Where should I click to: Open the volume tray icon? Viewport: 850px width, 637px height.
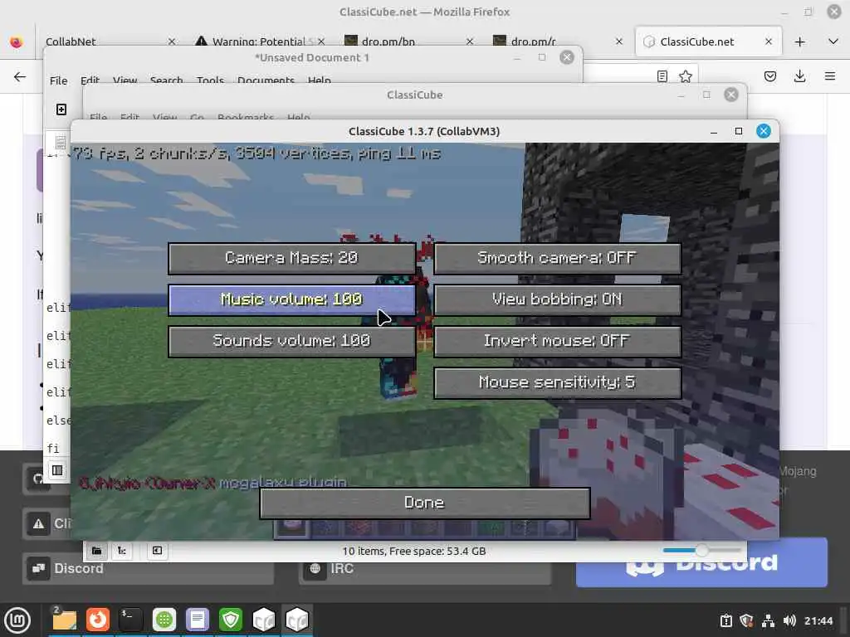tap(789, 620)
